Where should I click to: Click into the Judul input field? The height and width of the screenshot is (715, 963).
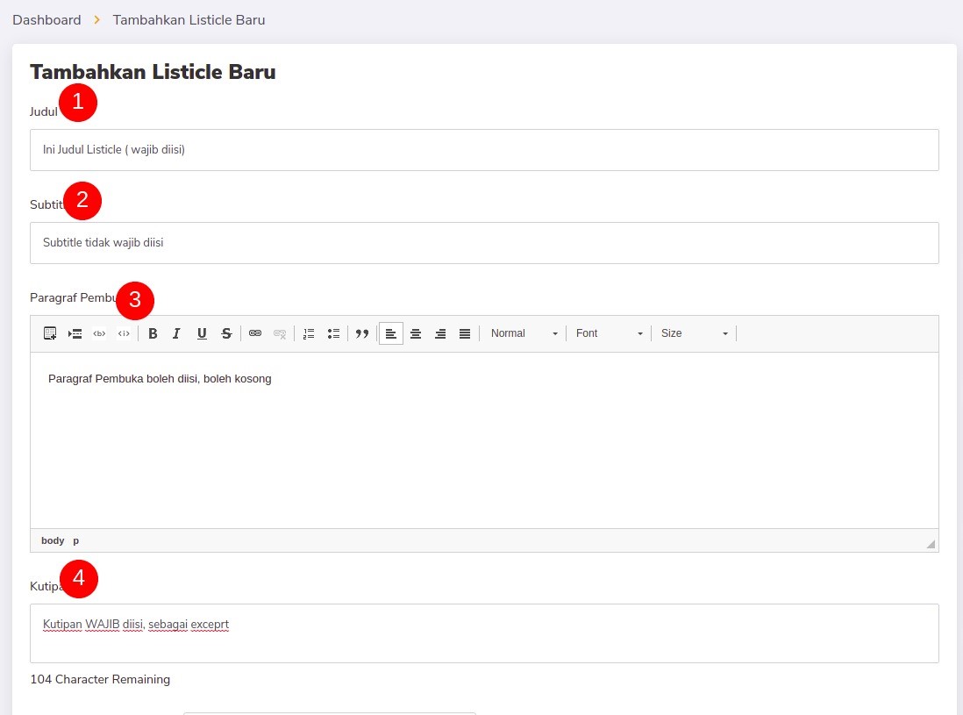pyautogui.click(x=484, y=150)
